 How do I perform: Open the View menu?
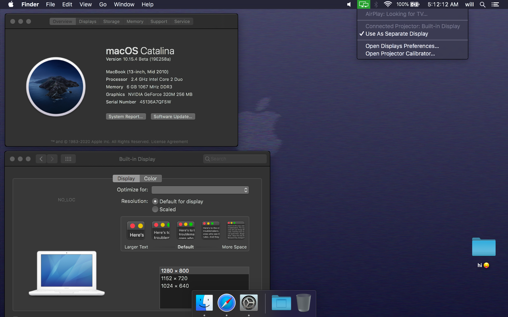(86, 4)
